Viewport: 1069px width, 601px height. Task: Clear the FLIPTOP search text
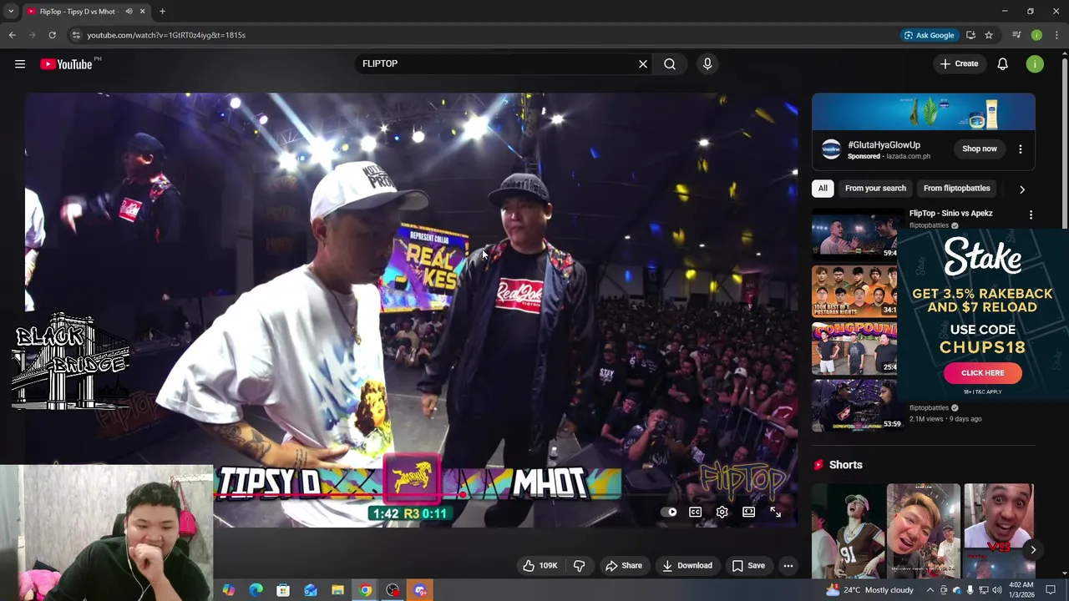(x=643, y=63)
